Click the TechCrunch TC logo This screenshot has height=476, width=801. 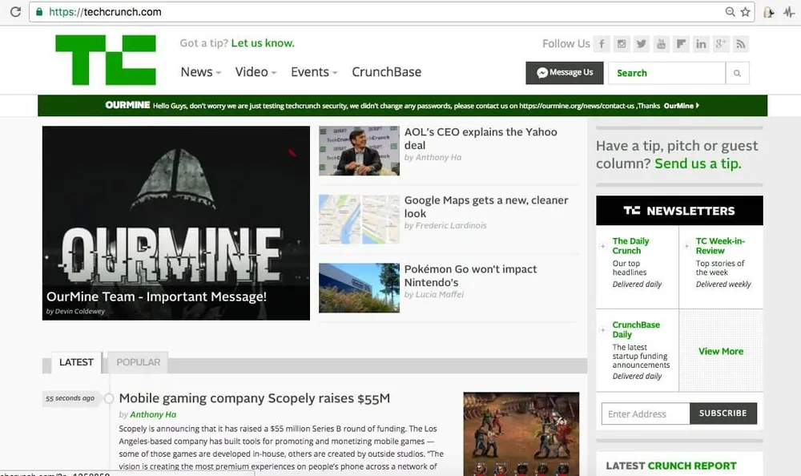pyautogui.click(x=106, y=59)
